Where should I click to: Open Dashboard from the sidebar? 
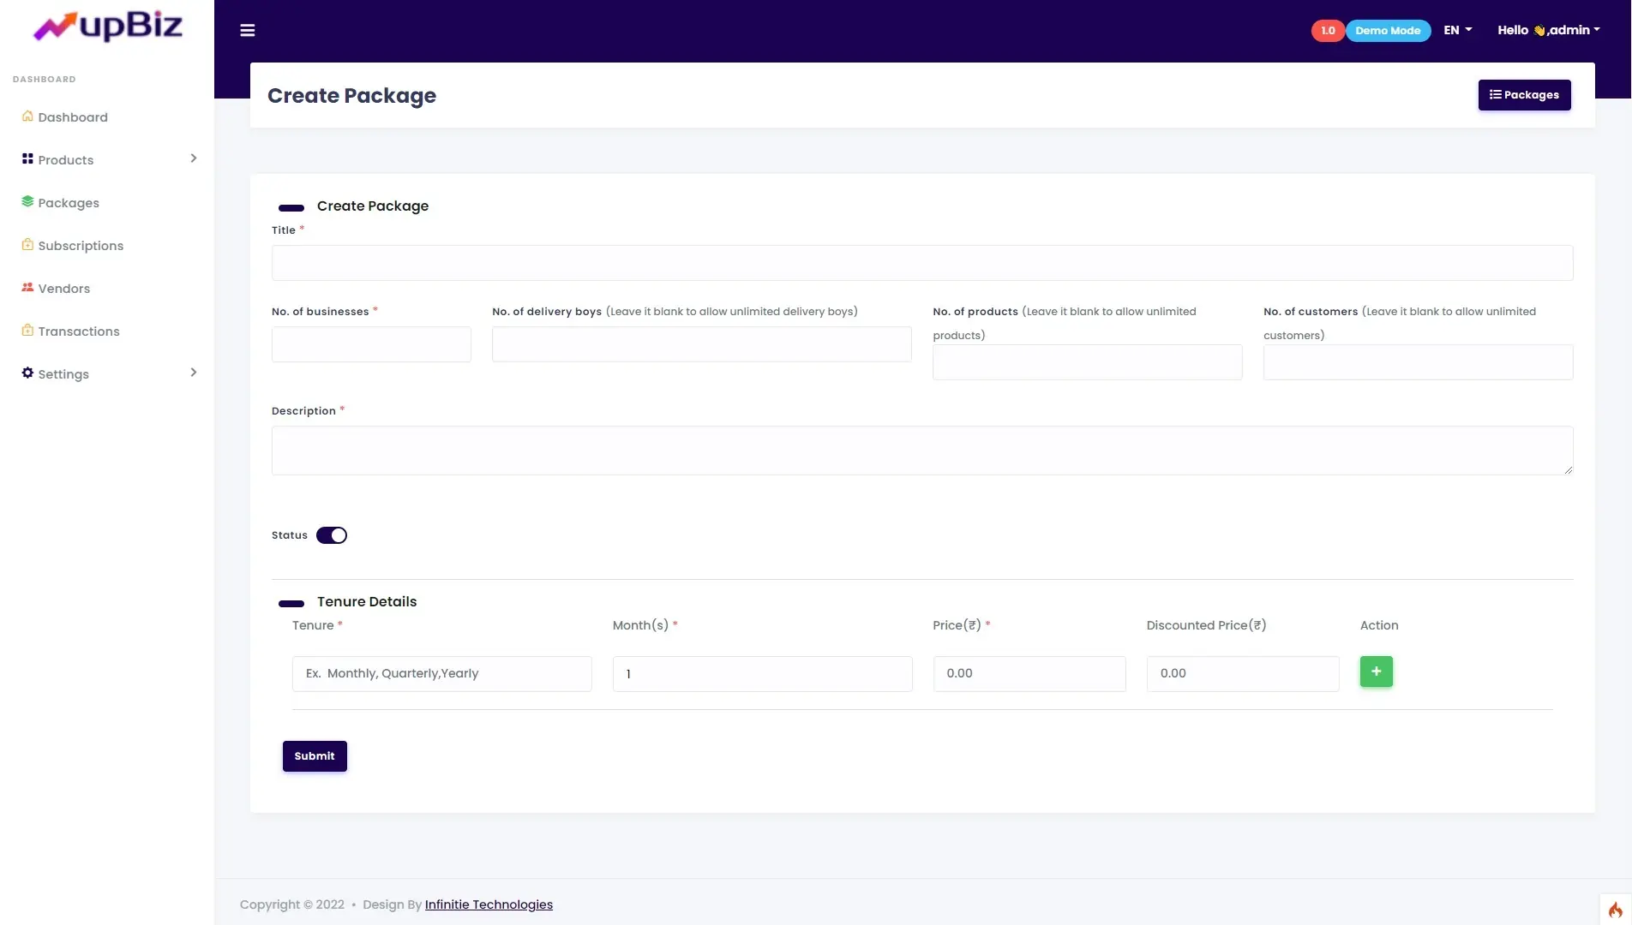[73, 117]
